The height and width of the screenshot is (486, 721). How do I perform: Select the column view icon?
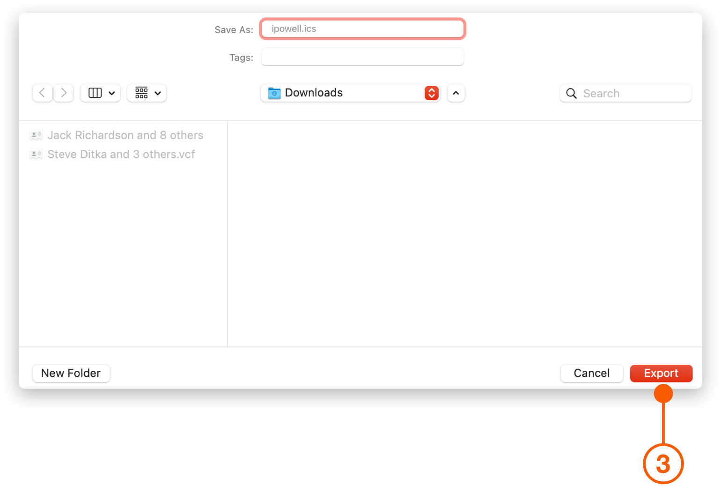pos(95,93)
